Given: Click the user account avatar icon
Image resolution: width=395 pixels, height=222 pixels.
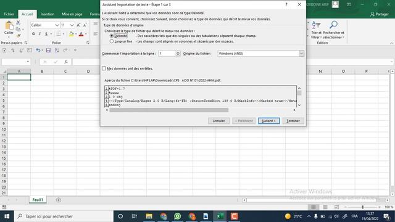Looking at the screenshot, I should tap(335, 4).
